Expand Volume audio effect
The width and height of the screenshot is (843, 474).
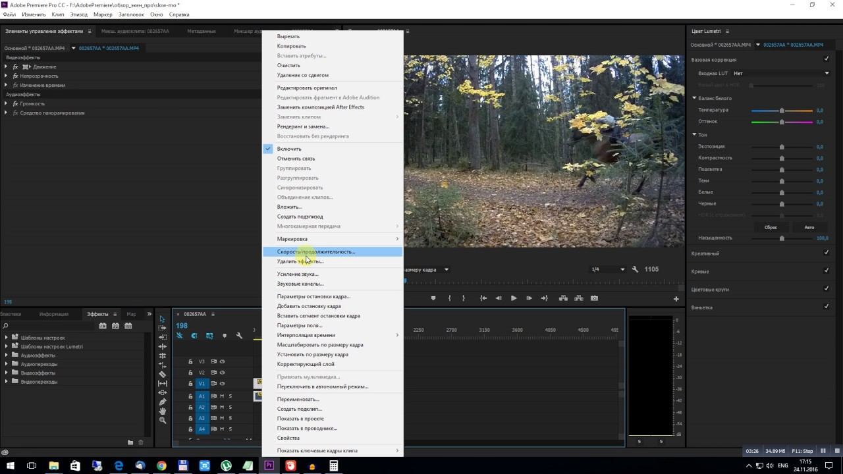[x=6, y=103]
